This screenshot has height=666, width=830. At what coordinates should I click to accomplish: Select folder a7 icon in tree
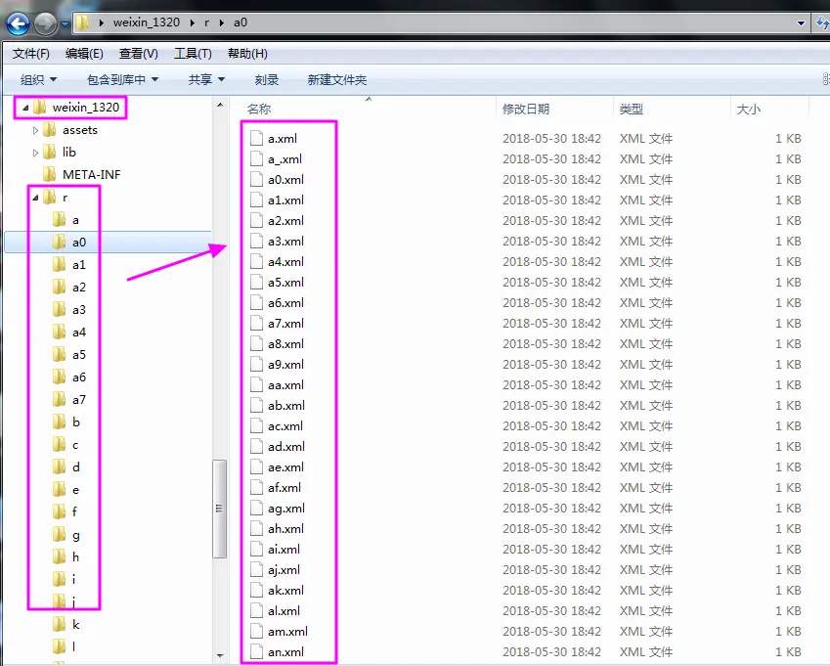pos(60,399)
